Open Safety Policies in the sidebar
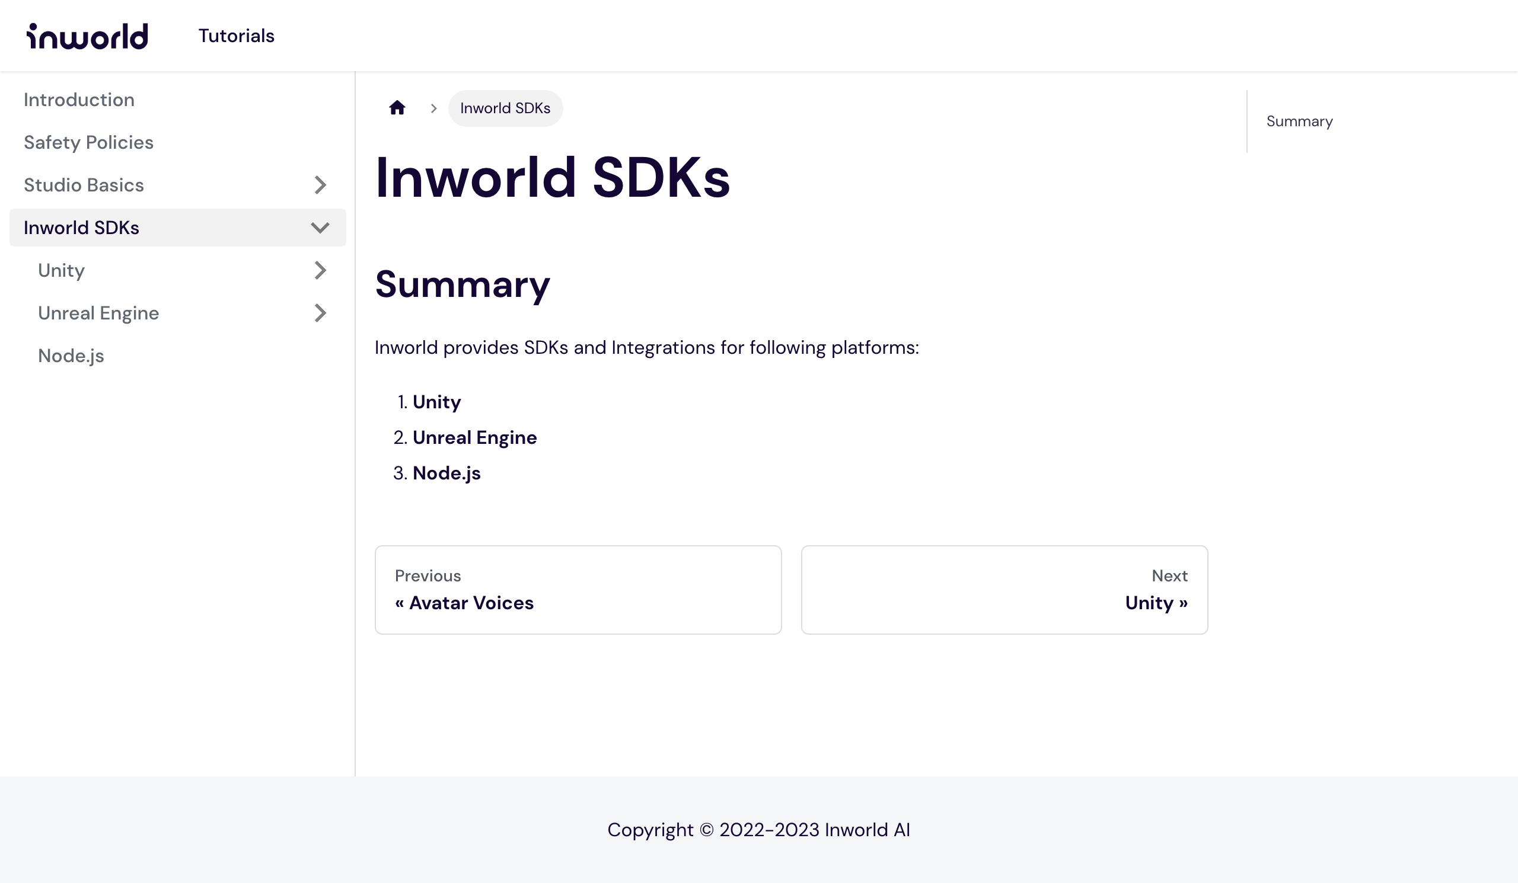This screenshot has width=1518, height=883. pyautogui.click(x=88, y=143)
